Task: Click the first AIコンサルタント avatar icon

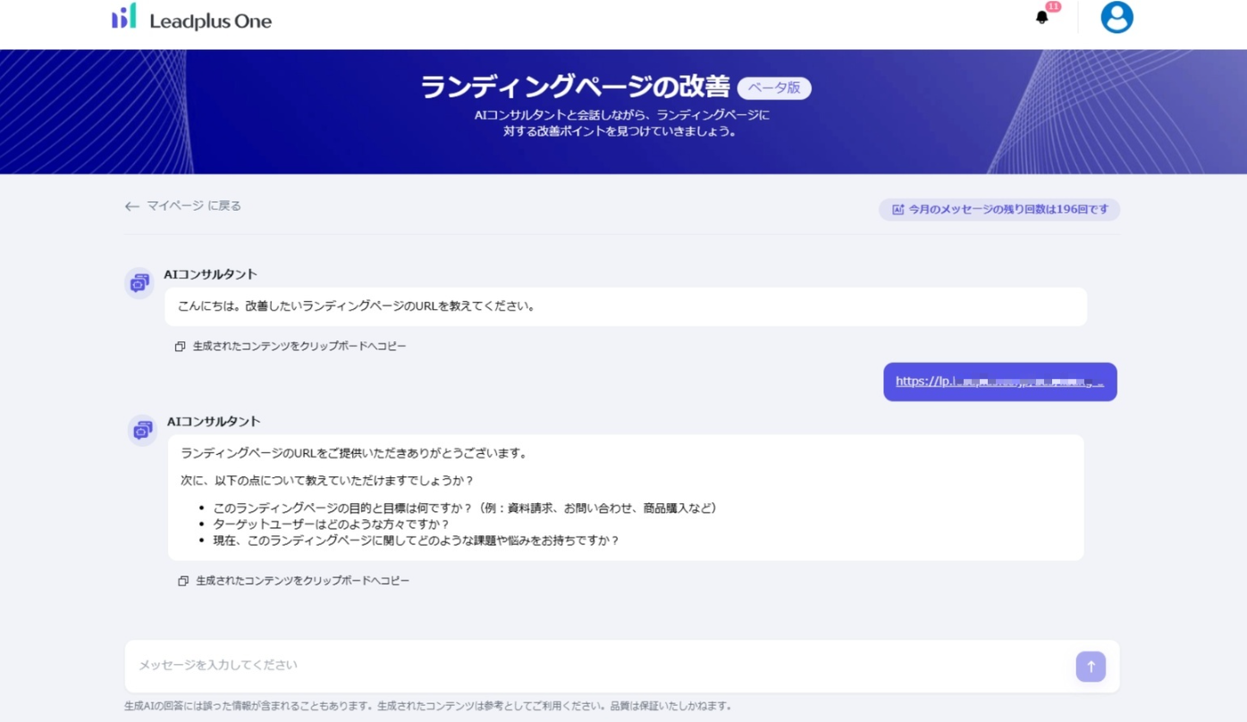Action: point(139,283)
